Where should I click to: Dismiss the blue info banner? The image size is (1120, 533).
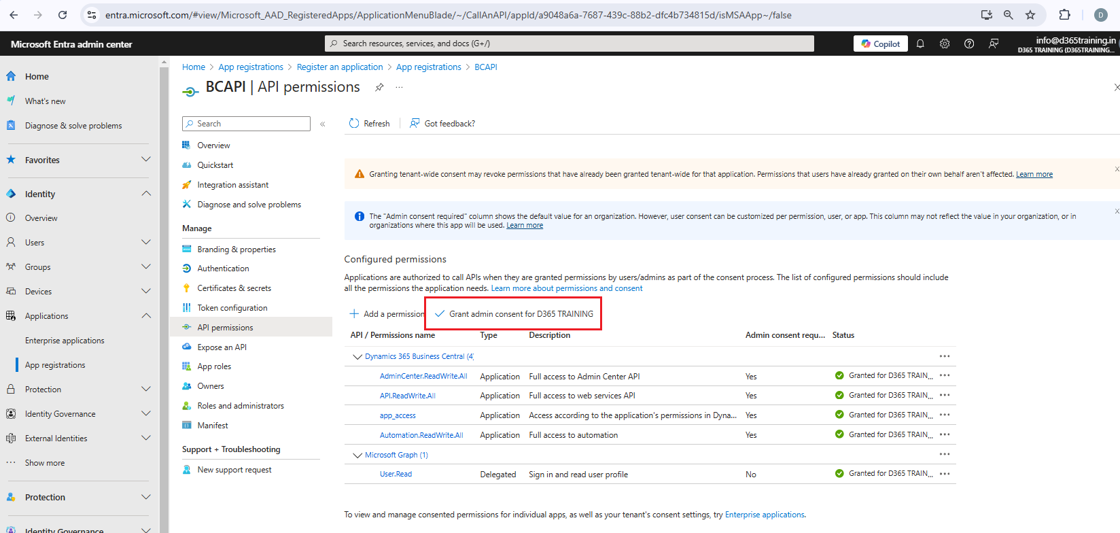coord(1117,211)
